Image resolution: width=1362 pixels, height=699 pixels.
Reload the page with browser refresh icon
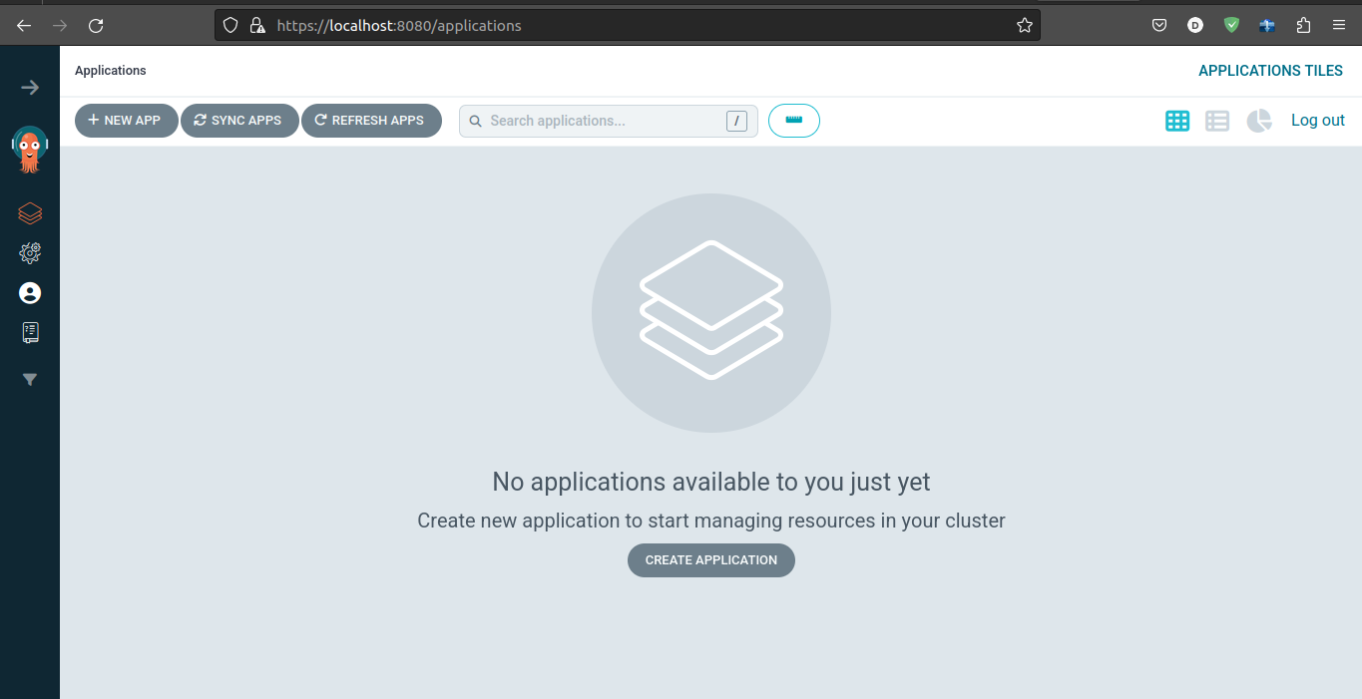96,26
